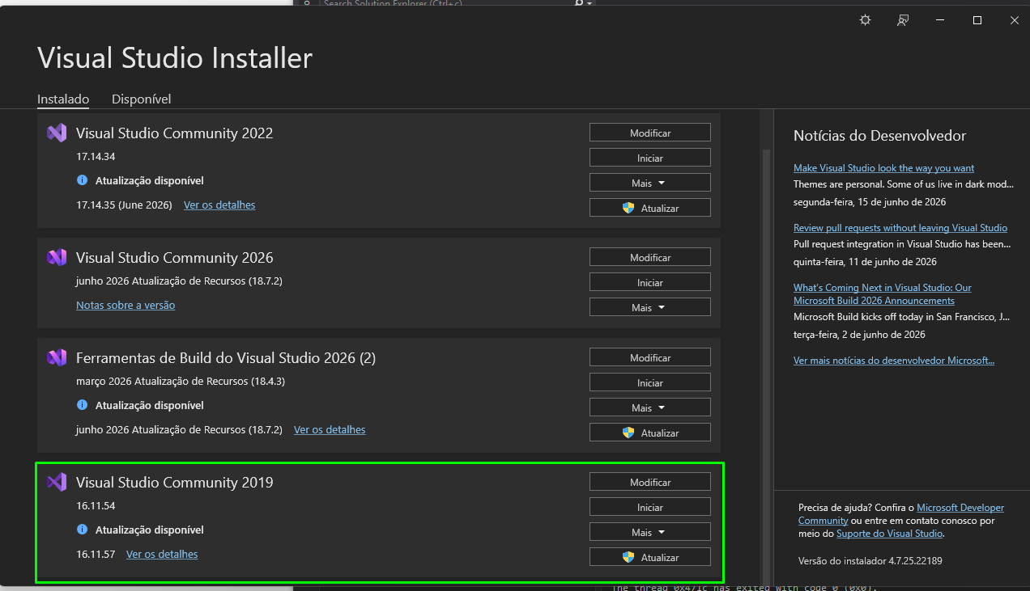Modify Visual Studio Community 2022

tap(650, 133)
